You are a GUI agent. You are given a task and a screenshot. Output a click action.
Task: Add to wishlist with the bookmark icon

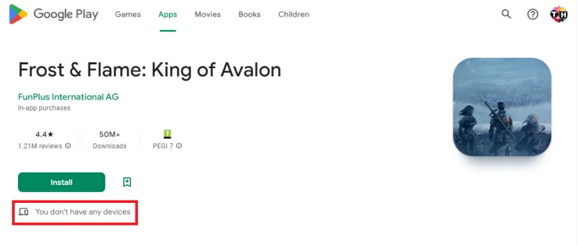coord(127,182)
